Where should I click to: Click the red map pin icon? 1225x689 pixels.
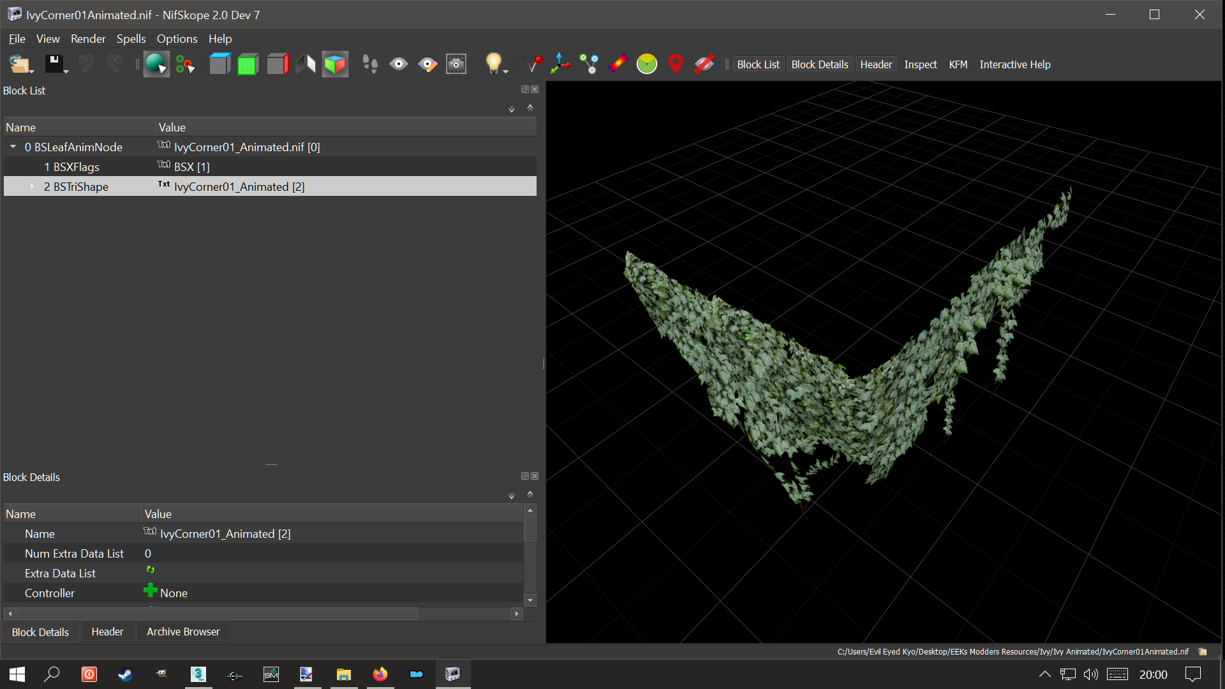coord(675,64)
